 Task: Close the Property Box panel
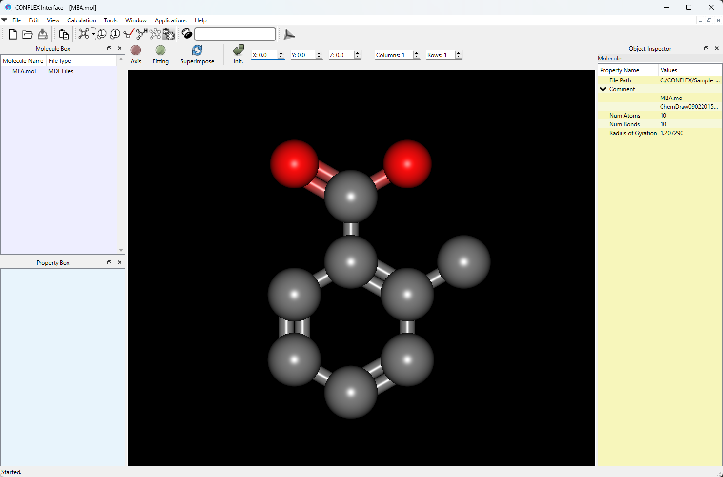tap(120, 262)
